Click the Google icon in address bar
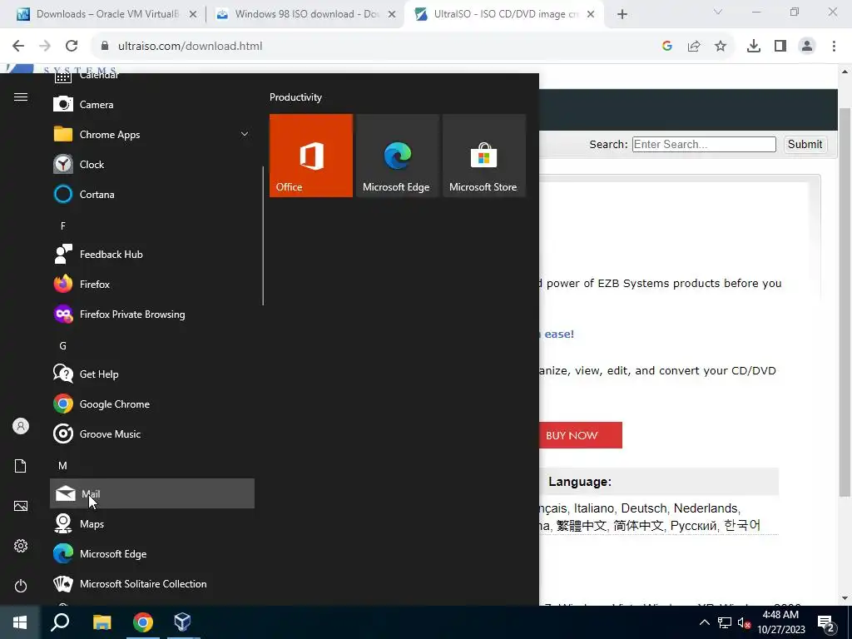Viewport: 852px width, 639px height. pos(667,47)
